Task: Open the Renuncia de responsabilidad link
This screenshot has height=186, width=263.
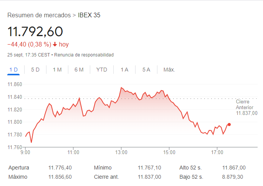Action: [x=84, y=55]
